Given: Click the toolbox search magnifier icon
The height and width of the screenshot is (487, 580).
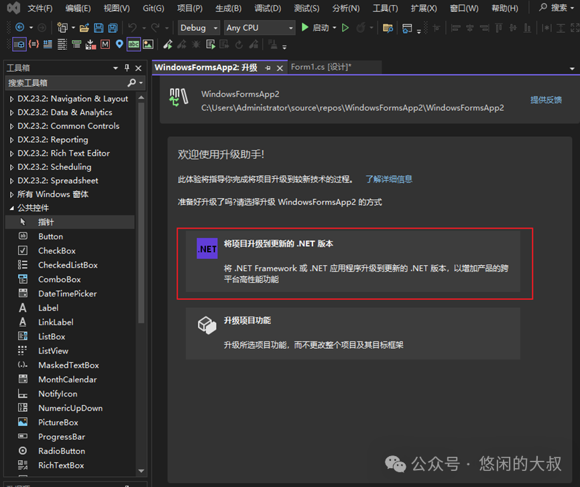Looking at the screenshot, I should (132, 83).
